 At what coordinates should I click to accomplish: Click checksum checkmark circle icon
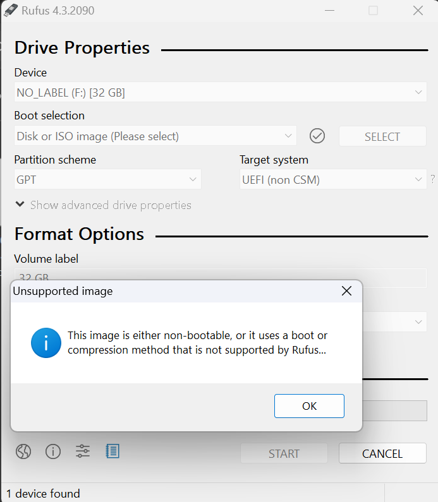coord(317,136)
